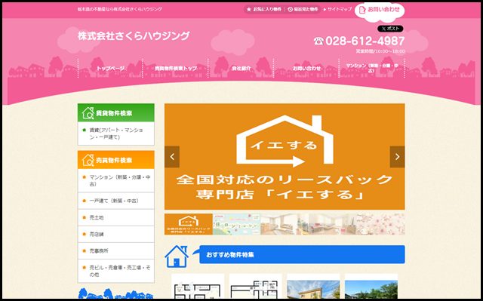
Task: Select the green loan slider thumbnail
Action: tap(236, 224)
